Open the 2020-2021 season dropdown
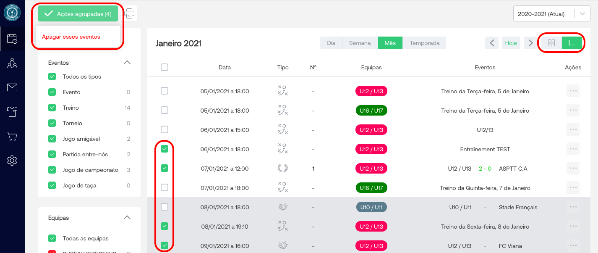 pos(551,13)
